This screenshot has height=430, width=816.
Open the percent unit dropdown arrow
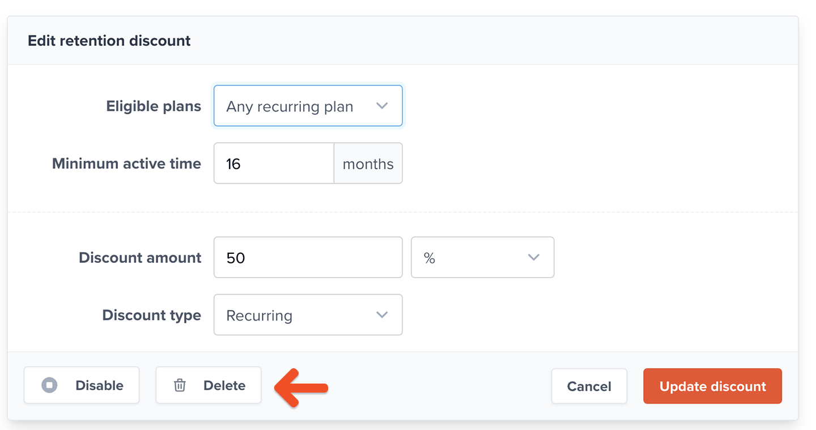click(x=533, y=257)
